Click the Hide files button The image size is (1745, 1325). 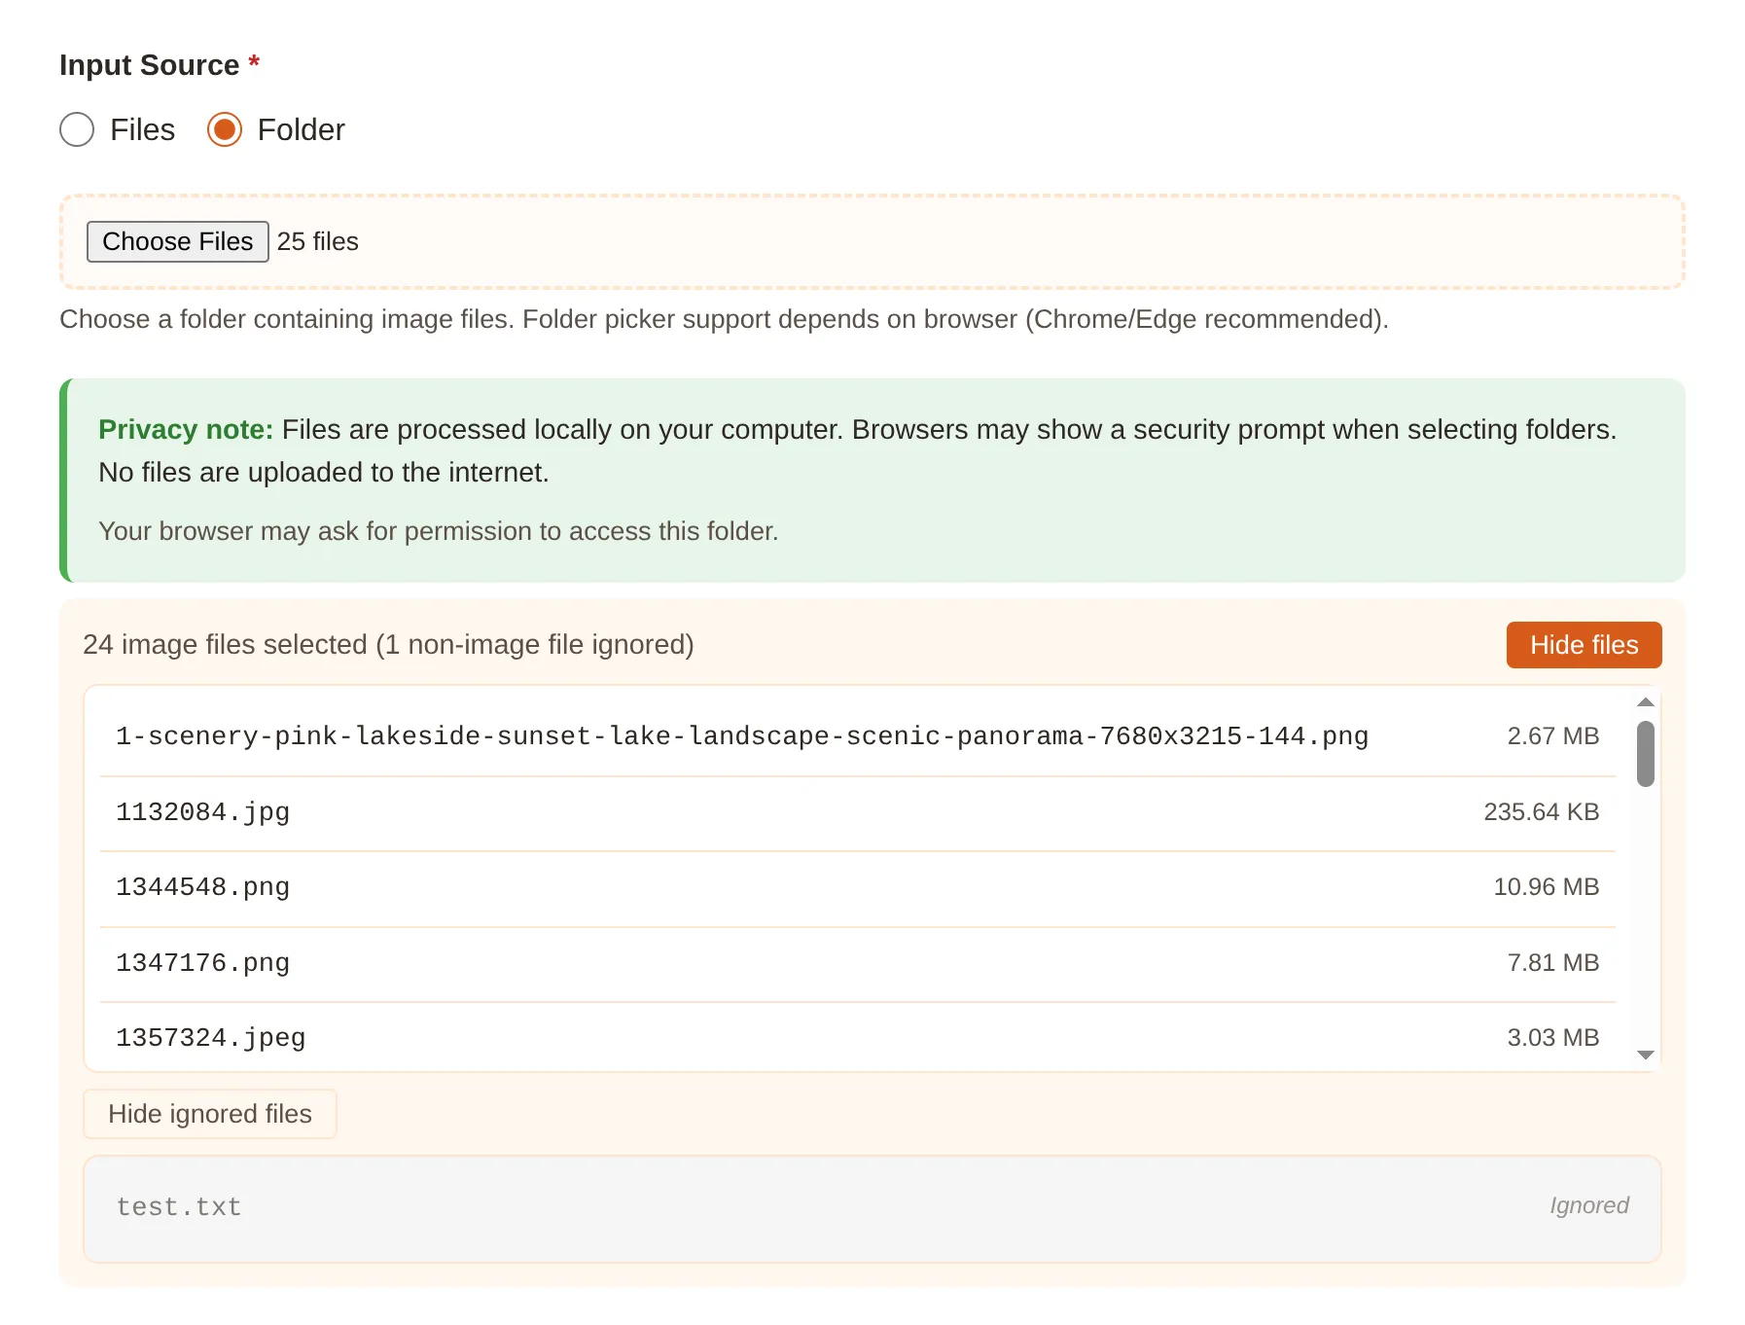point(1583,645)
